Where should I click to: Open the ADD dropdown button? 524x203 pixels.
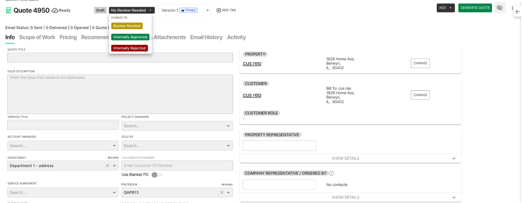coord(445,8)
